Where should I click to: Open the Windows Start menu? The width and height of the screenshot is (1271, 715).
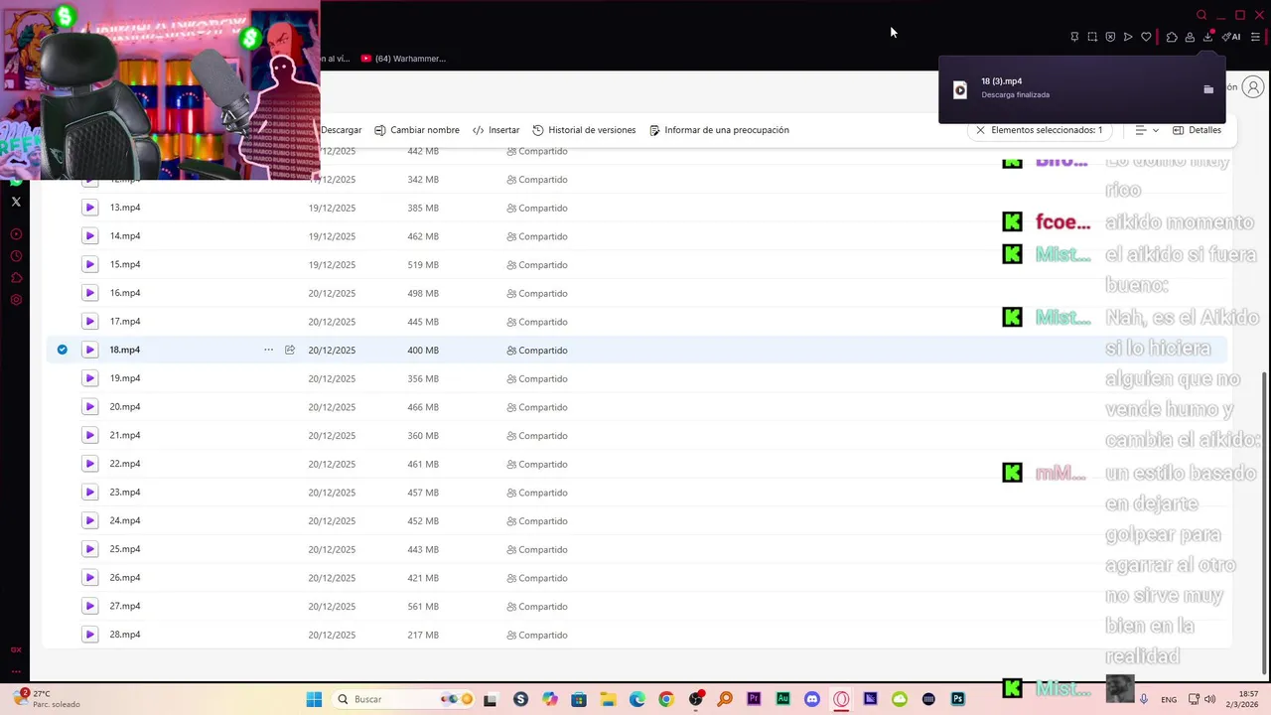(314, 699)
